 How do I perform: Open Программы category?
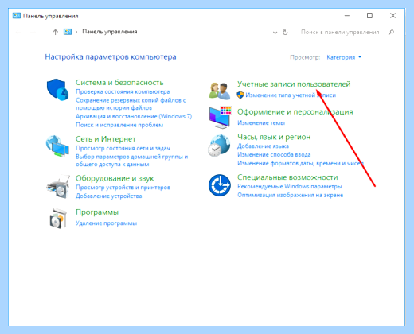click(x=97, y=212)
